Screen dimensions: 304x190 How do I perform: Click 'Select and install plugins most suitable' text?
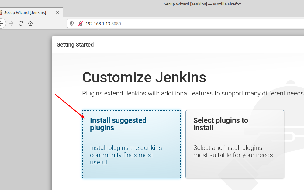coord(233,151)
